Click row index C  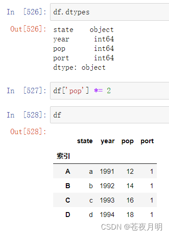(68, 200)
